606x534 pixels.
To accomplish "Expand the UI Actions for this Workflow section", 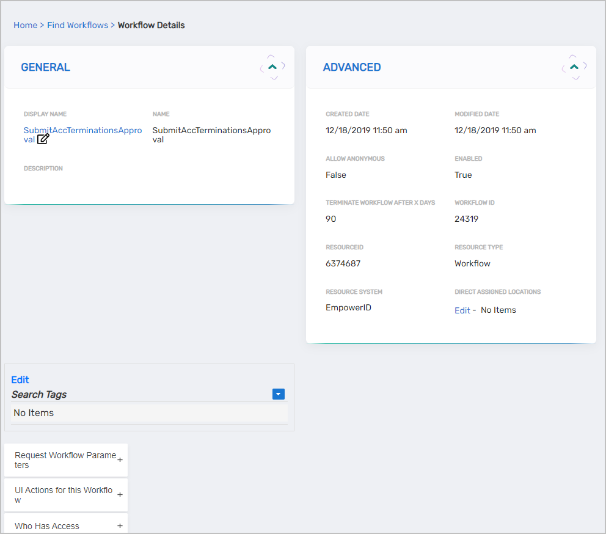I will (x=64, y=495).
